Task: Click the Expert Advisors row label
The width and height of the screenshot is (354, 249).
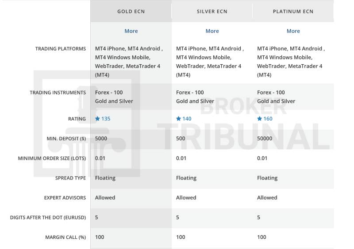Action: pyautogui.click(x=65, y=198)
